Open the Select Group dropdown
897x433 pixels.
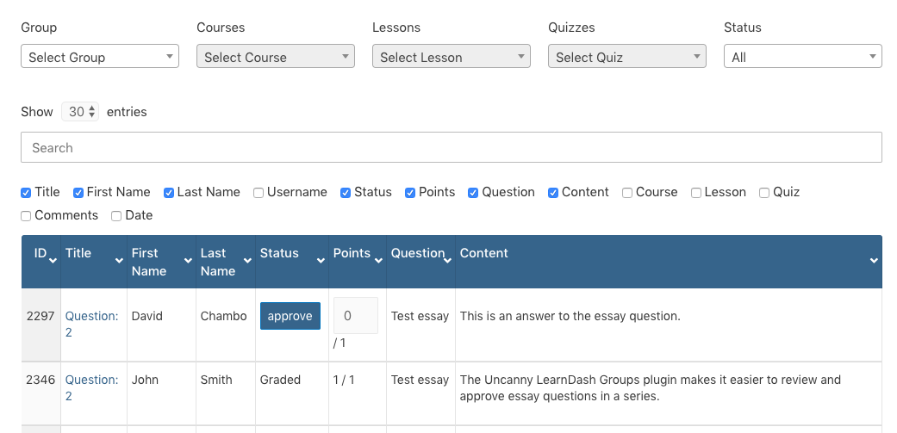(x=100, y=57)
